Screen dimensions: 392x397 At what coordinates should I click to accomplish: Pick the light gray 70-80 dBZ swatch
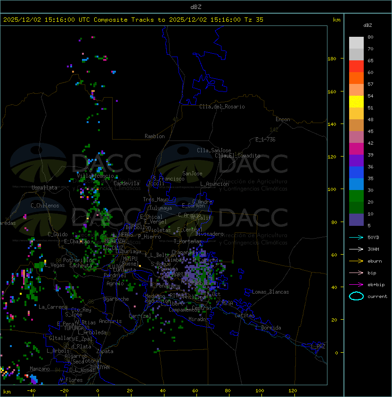[356, 43]
